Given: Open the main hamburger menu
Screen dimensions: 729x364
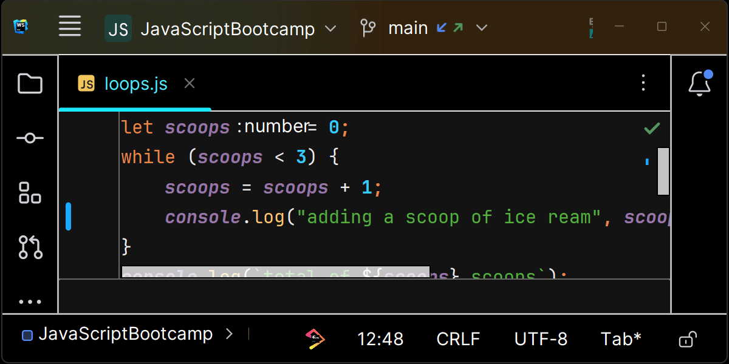Looking at the screenshot, I should pos(70,26).
